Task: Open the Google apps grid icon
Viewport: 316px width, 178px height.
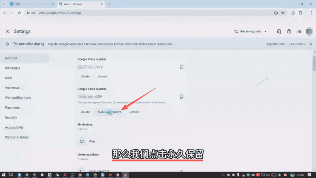Action: click(299, 31)
